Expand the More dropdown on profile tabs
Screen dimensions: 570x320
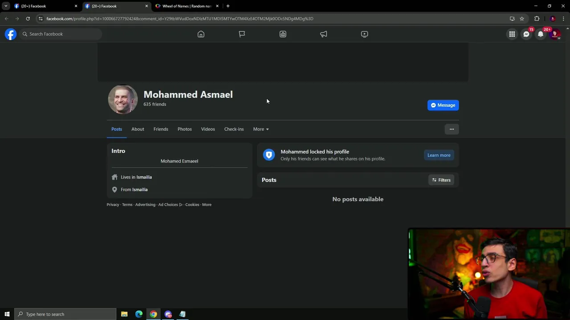261,129
